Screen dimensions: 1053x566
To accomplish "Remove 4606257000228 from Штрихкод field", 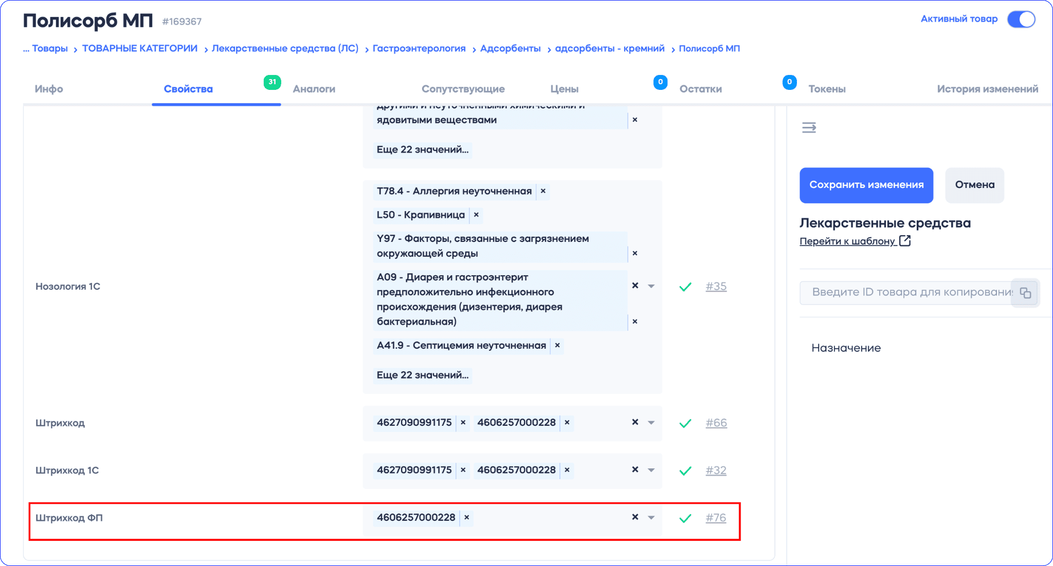I will tap(567, 423).
